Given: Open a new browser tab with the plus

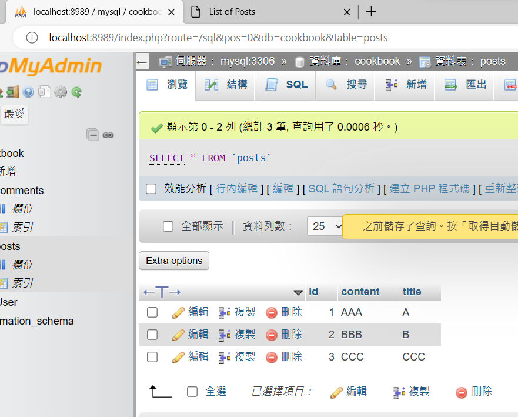Looking at the screenshot, I should [x=372, y=12].
